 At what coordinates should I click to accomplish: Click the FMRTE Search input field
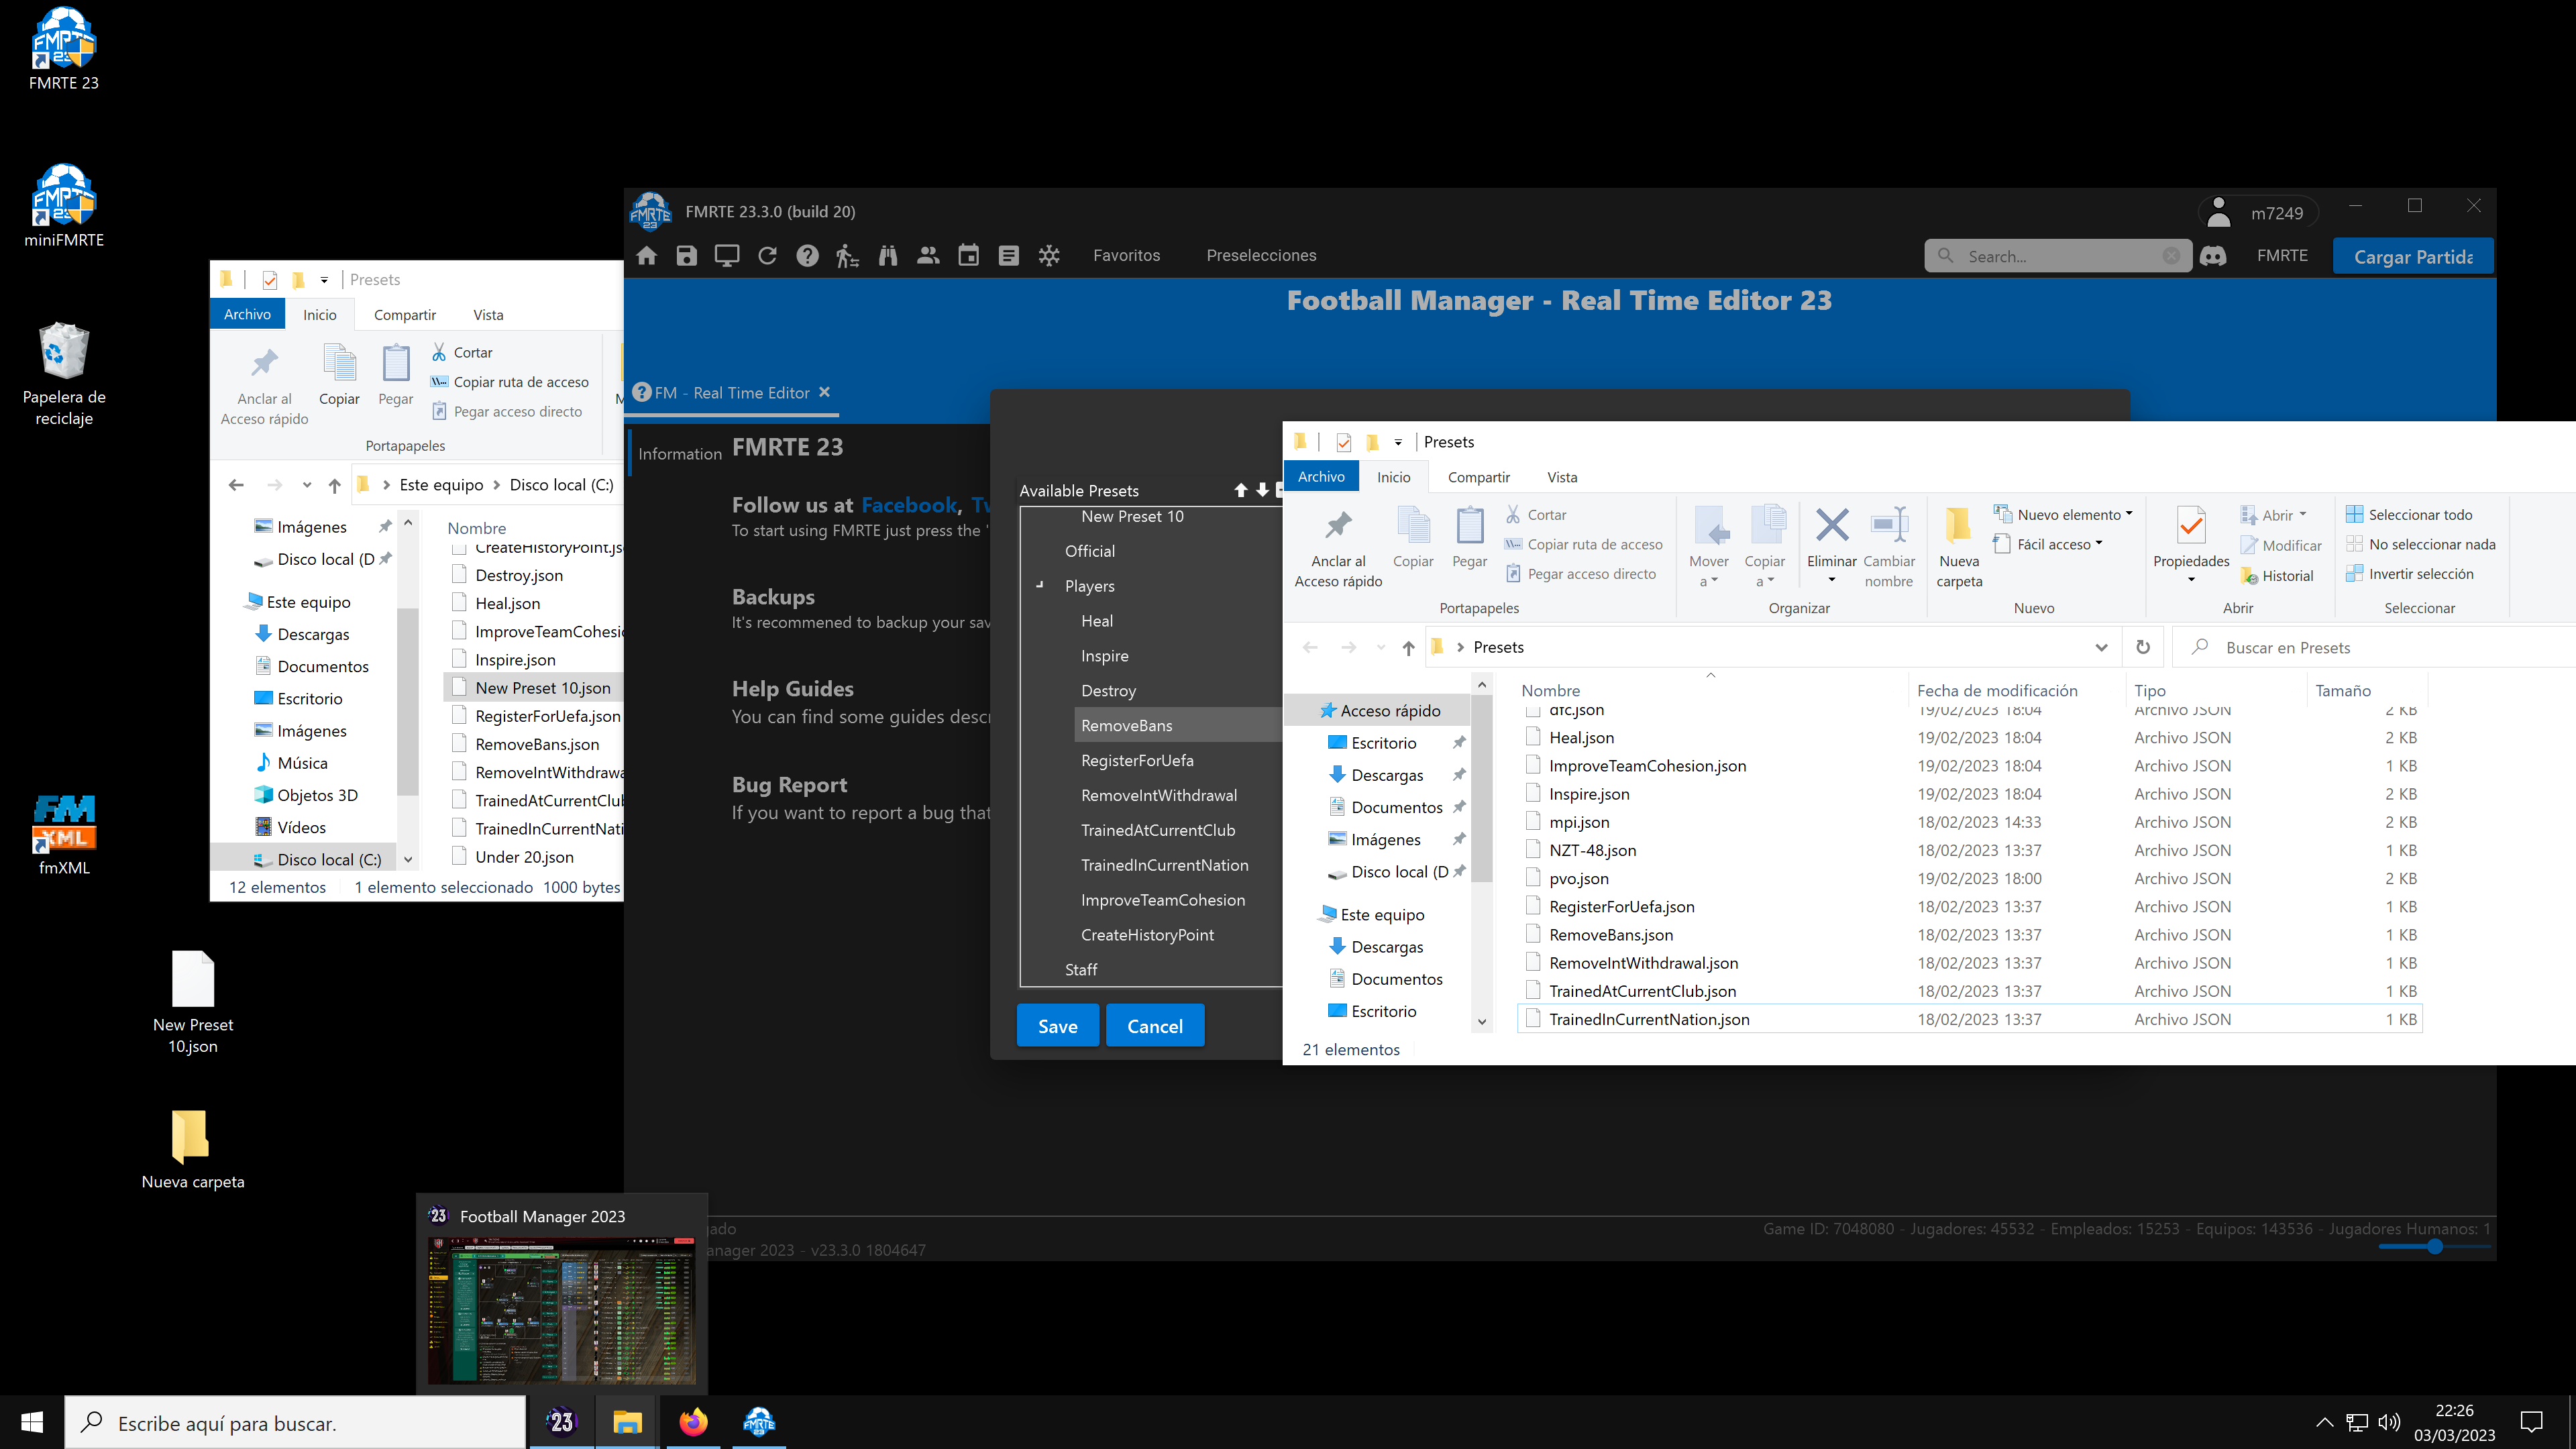click(x=2059, y=256)
